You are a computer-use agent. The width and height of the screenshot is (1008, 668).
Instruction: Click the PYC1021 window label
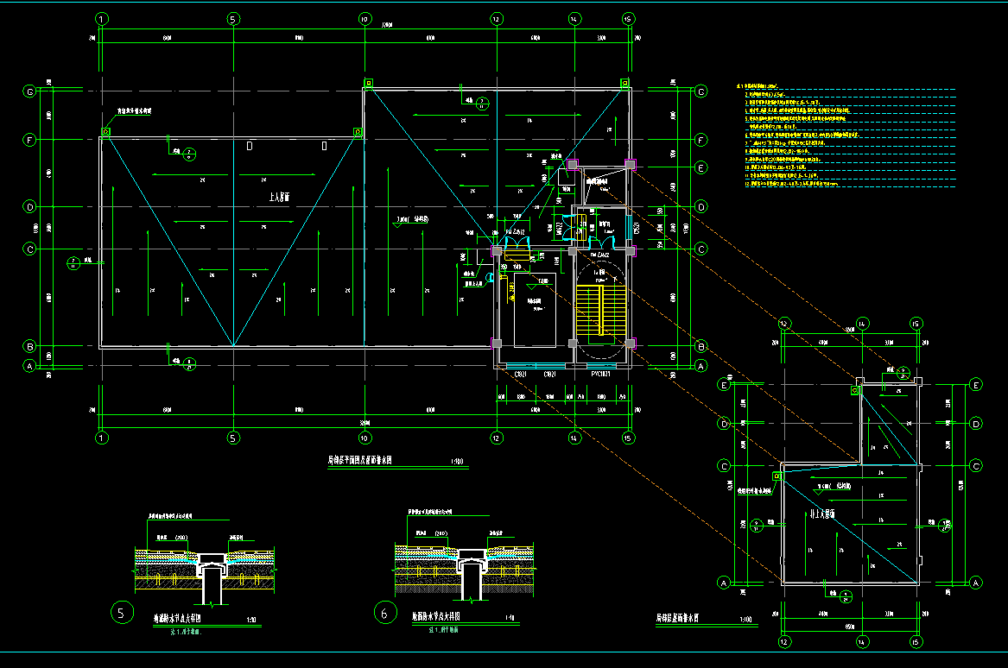[602, 374]
